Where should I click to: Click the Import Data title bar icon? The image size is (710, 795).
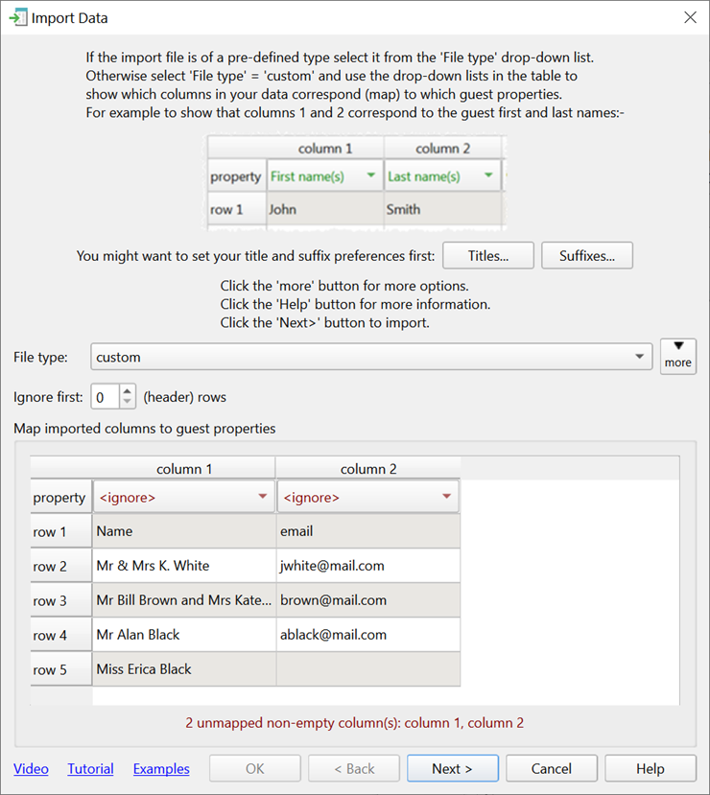point(17,17)
